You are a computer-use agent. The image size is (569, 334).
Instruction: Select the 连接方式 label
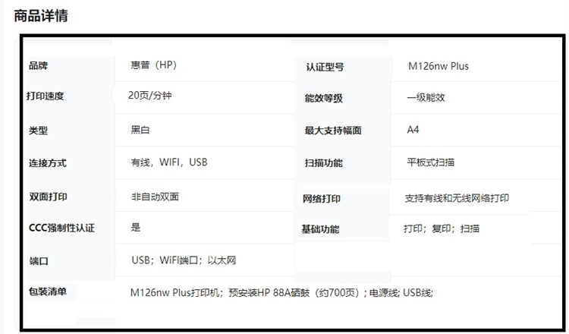(48, 163)
